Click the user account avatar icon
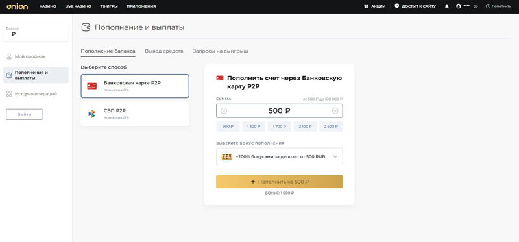 click(459, 6)
